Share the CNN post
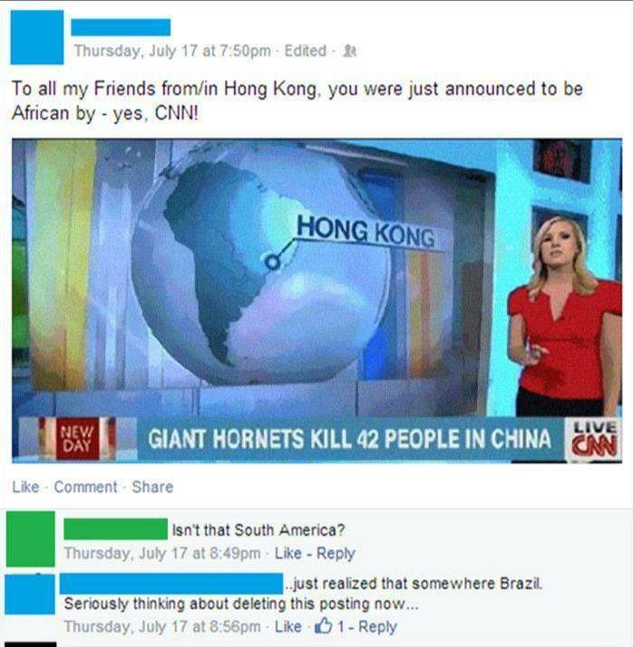 coord(152,487)
